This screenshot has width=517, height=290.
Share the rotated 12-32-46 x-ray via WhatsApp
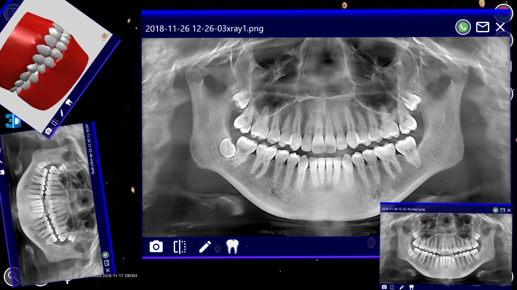[x=105, y=255]
